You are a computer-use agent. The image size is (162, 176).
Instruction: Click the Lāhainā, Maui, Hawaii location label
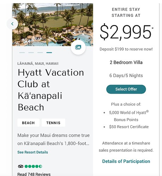click(38, 64)
